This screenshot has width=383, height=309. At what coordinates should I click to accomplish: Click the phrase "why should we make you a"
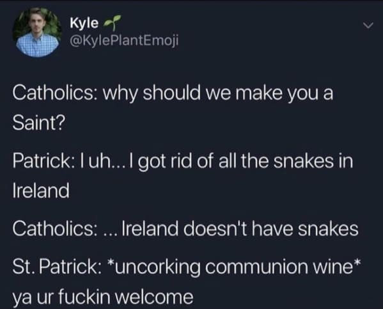[x=218, y=94]
